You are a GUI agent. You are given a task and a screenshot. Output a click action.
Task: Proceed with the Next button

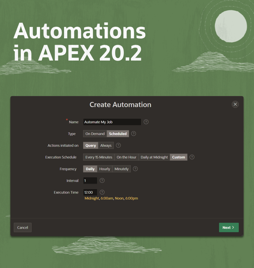coord(229,228)
